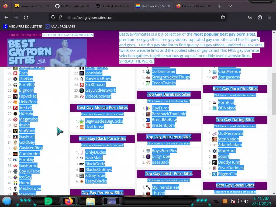Click the BiggerCity favicon icon
Screen dimensions: 276x207
click(x=214, y=174)
